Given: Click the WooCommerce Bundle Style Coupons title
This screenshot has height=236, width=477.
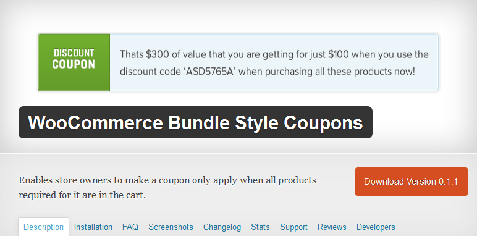Looking at the screenshot, I should pos(195,122).
